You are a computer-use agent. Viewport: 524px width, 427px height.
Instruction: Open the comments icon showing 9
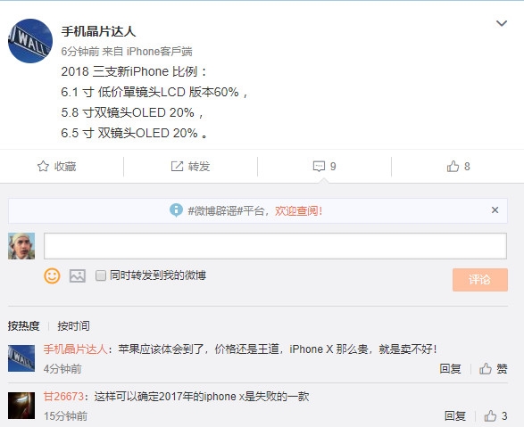point(319,166)
